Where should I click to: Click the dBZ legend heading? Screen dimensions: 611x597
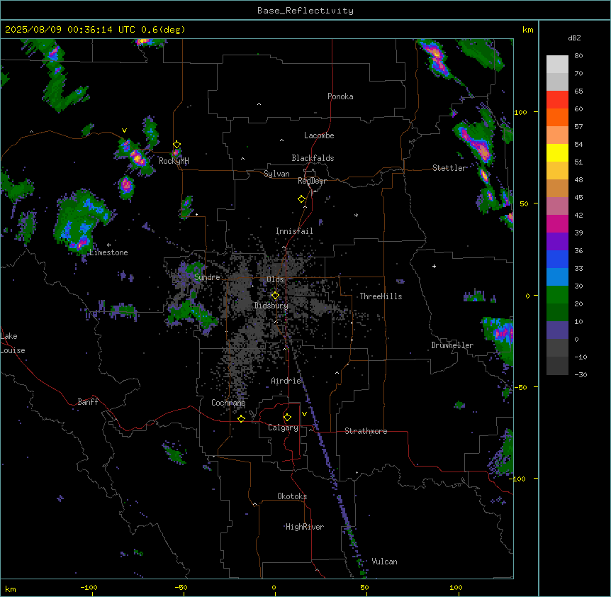coord(574,38)
